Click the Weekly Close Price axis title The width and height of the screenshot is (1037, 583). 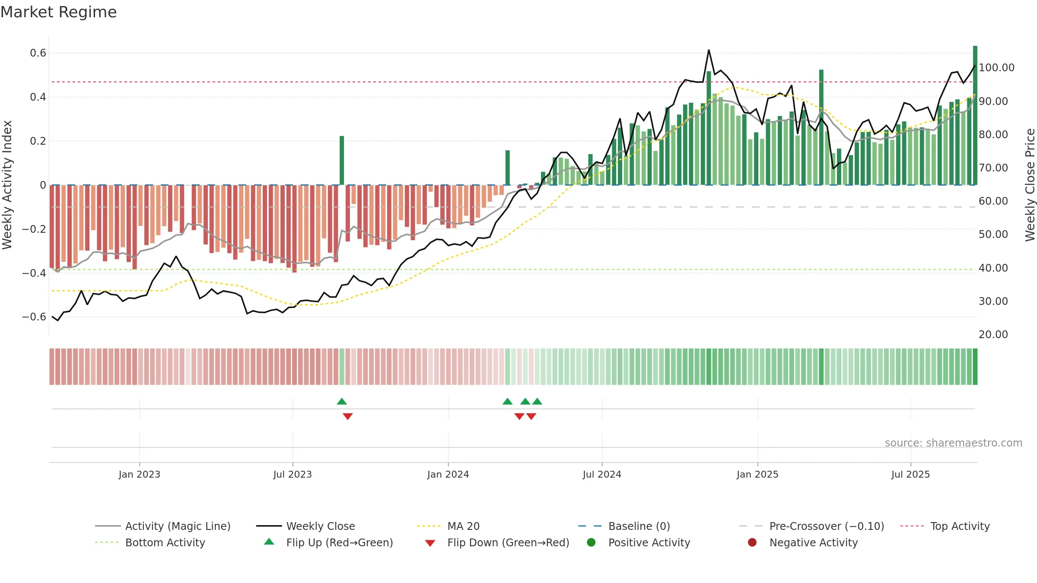point(1030,185)
